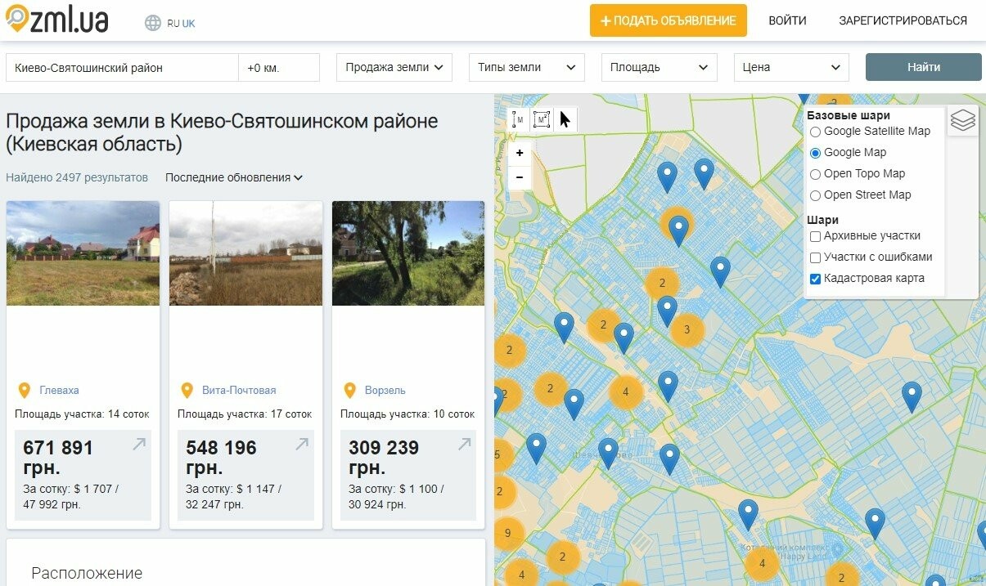Open Глеваха listing via arrow icon
This screenshot has width=986, height=586.
tap(139, 445)
